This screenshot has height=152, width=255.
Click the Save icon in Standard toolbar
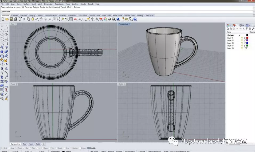11,19
